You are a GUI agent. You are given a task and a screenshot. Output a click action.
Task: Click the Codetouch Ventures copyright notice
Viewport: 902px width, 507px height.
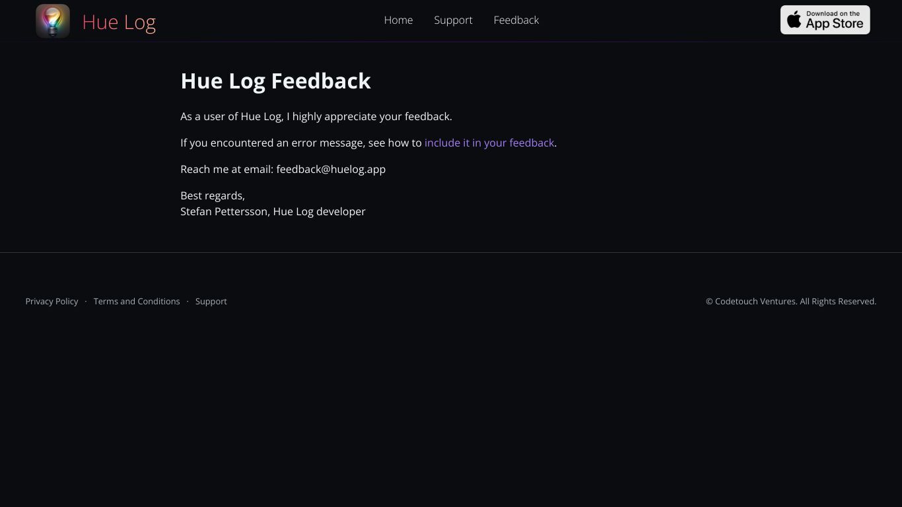pos(791,301)
